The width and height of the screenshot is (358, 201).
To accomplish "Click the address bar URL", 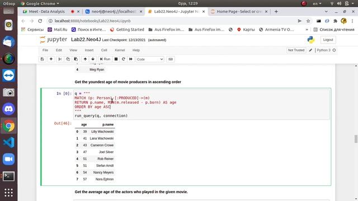I will [x=92, y=21].
